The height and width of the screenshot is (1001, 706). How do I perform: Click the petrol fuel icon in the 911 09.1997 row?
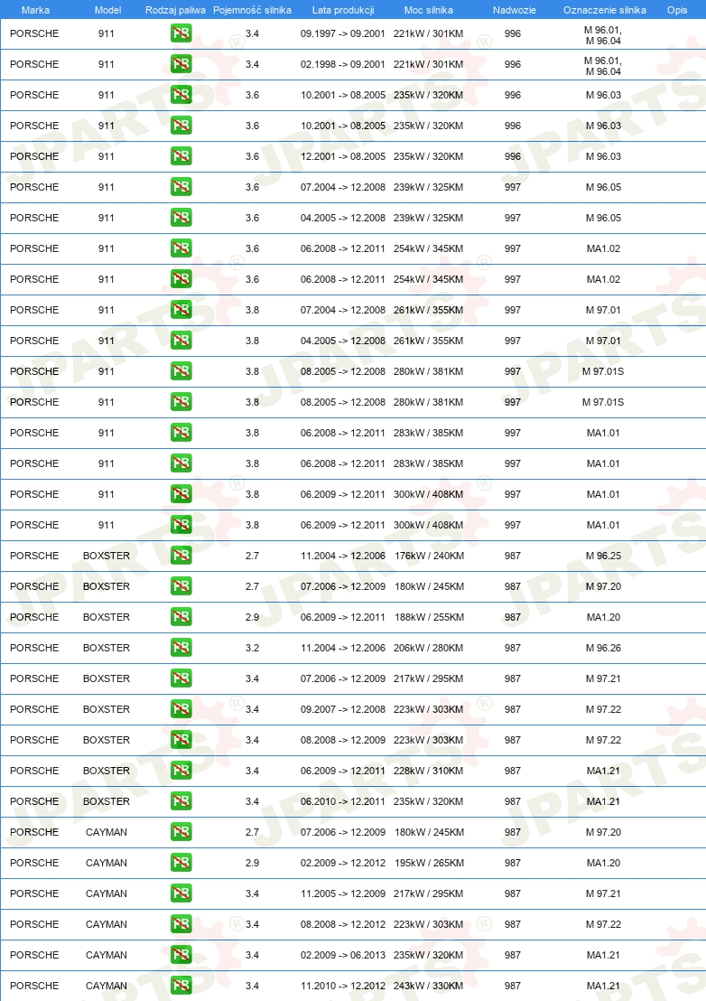(x=181, y=33)
